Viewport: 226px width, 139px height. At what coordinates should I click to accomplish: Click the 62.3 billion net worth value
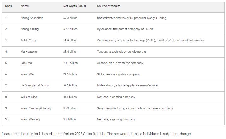tap(70, 18)
